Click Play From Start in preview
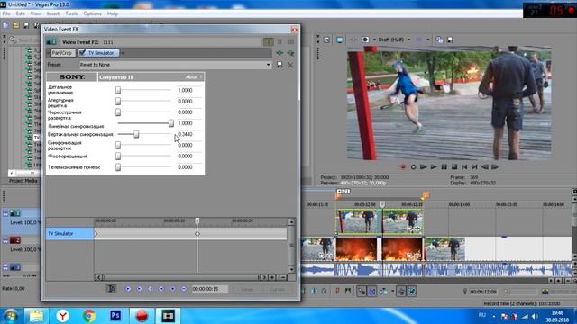Viewport: 577px width, 324px height. [x=424, y=167]
